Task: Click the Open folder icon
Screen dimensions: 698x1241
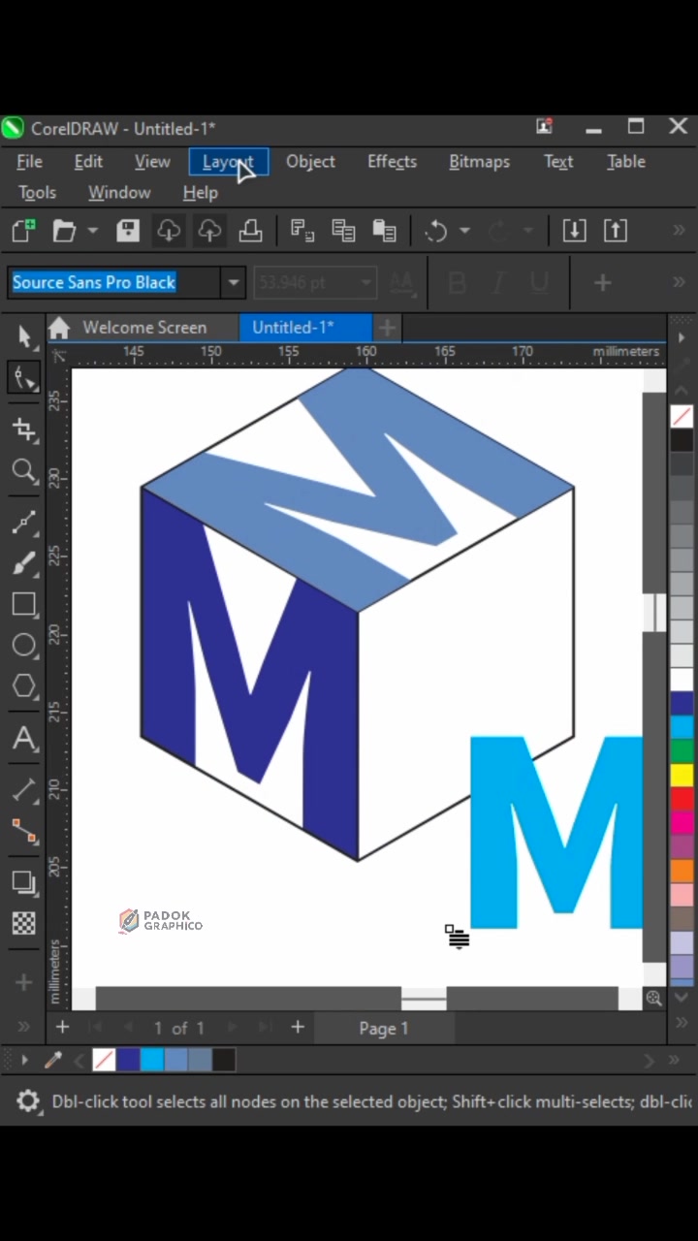Action: pyautogui.click(x=64, y=231)
